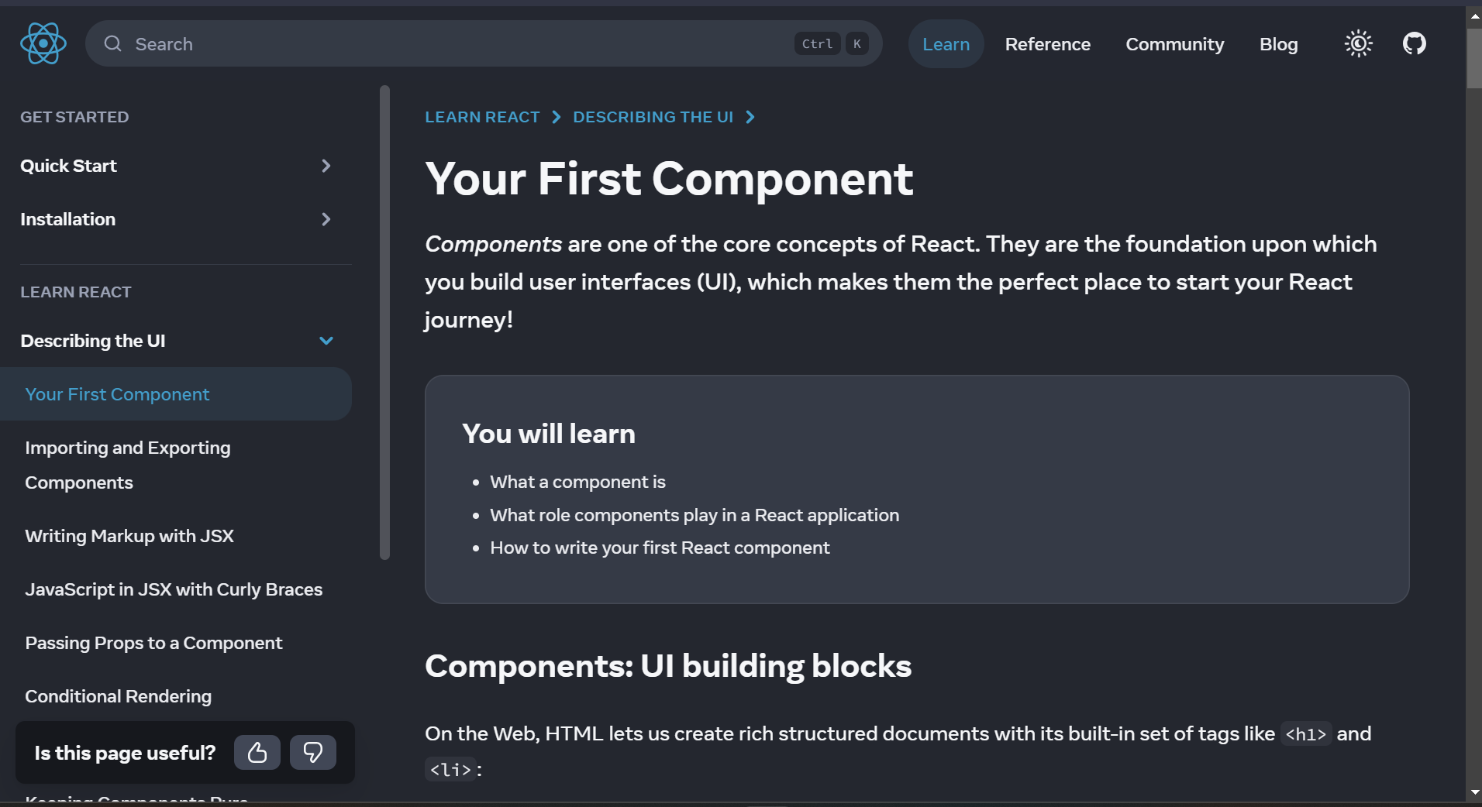
Task: Open the Community page
Action: point(1174,43)
